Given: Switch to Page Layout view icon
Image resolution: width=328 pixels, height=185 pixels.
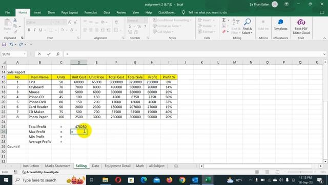Looking at the screenshot, I should (x=267, y=172).
